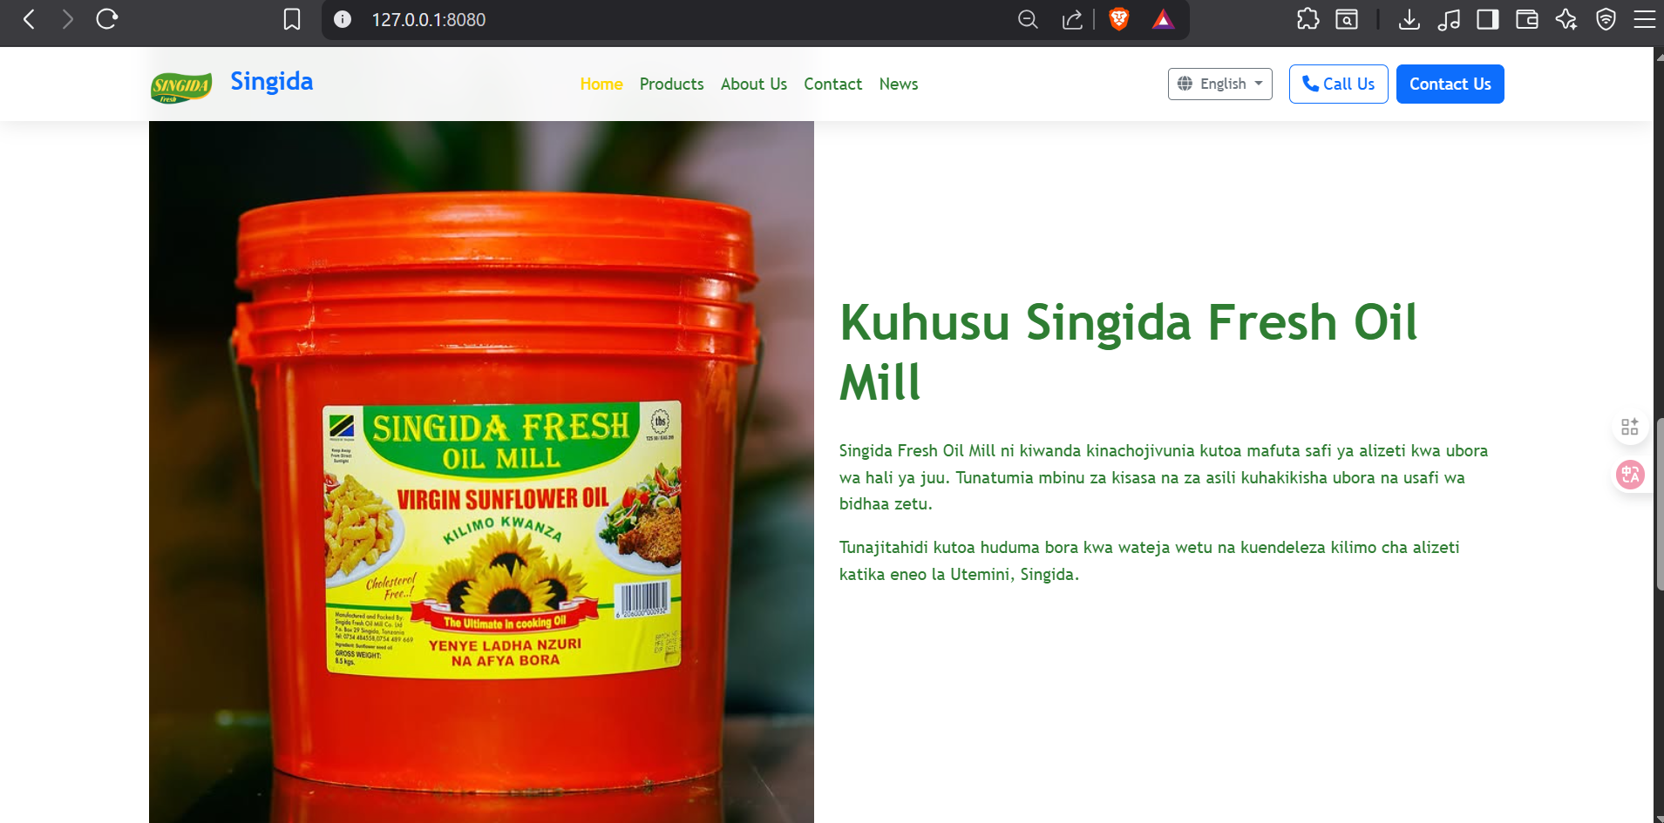This screenshot has width=1664, height=823.
Task: Reload the page with refresh icon
Action: (107, 19)
